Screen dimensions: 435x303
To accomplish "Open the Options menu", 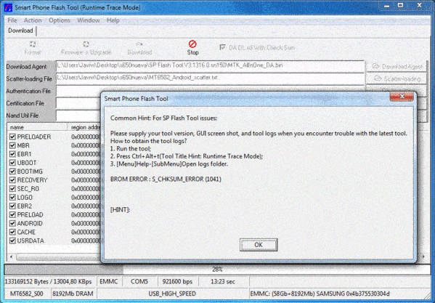I will [60, 20].
